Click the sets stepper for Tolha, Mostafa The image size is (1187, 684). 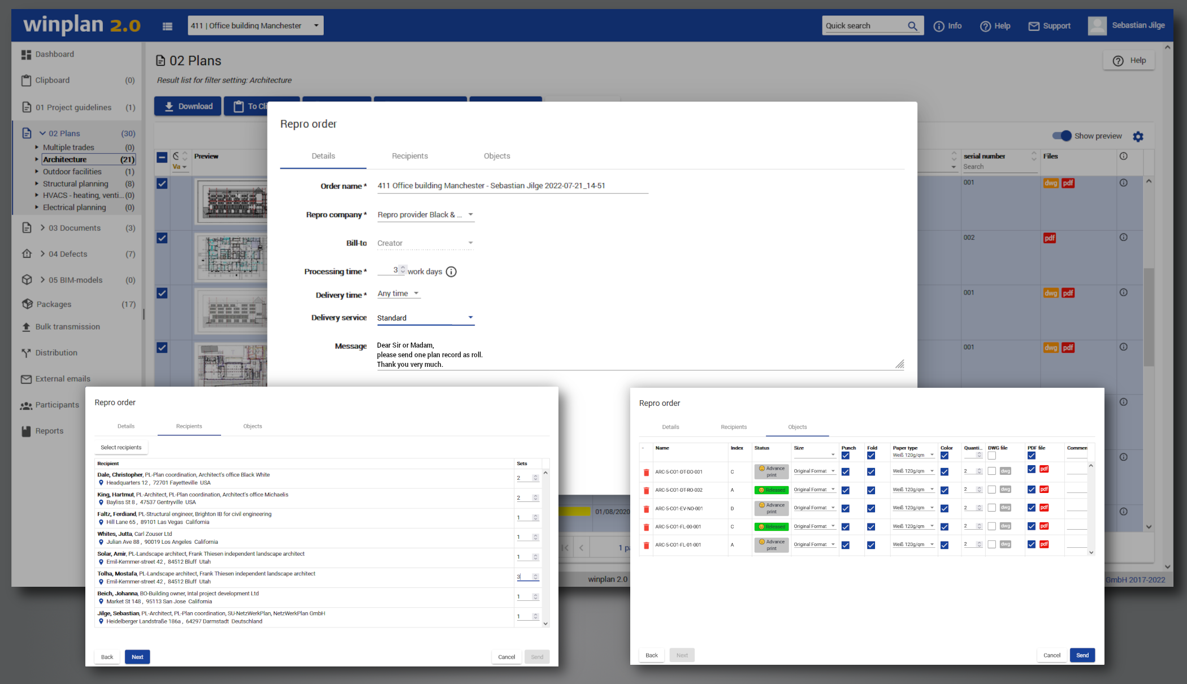click(x=535, y=577)
